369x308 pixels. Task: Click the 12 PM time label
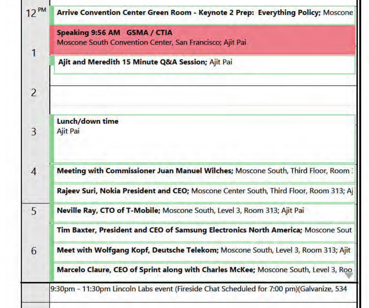[x=36, y=13]
